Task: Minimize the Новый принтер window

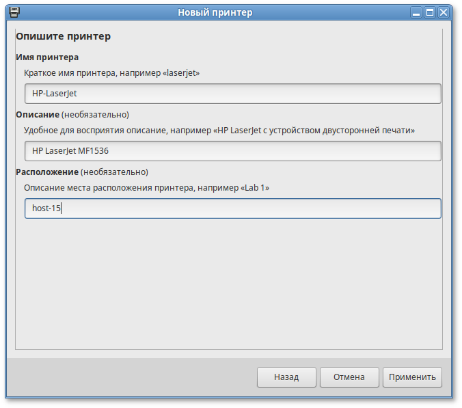Action: [x=416, y=12]
